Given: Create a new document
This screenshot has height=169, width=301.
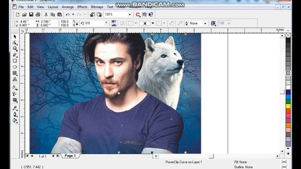Looking at the screenshot, I should click(x=17, y=15).
